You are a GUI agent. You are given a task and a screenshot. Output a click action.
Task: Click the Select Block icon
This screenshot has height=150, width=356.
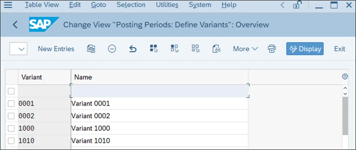point(174,49)
